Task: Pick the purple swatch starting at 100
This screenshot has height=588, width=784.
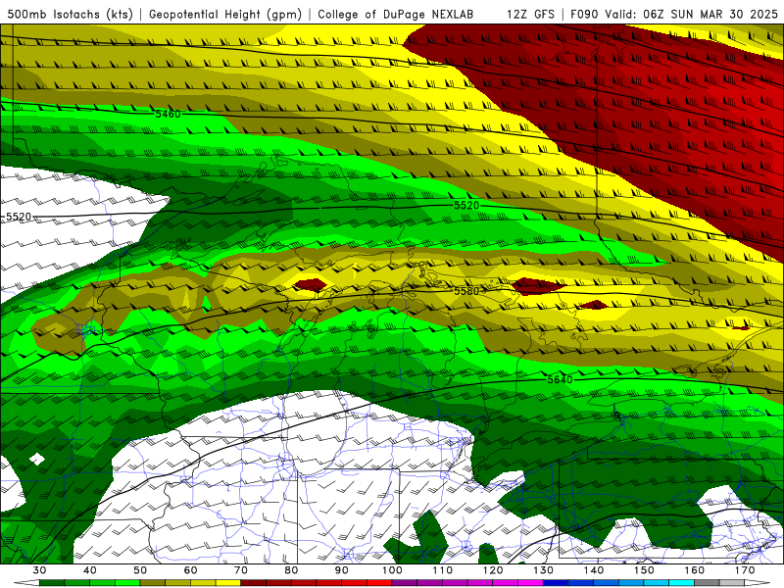Action: coord(405,582)
